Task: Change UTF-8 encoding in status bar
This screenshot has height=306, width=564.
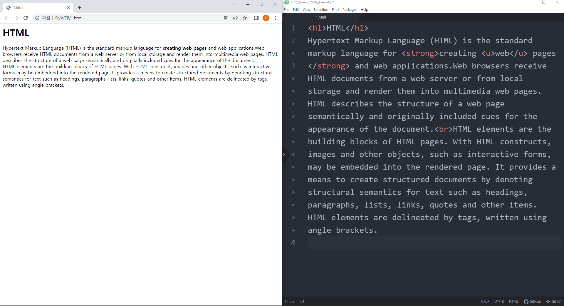Action: pos(499,302)
